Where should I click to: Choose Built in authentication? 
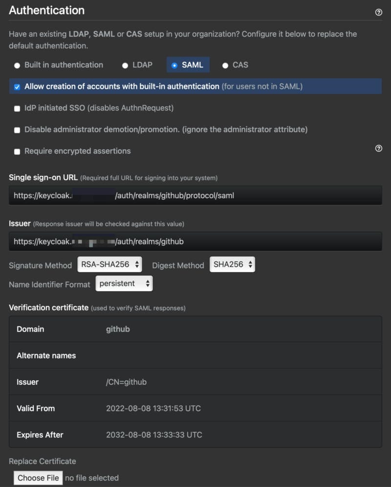click(17, 65)
